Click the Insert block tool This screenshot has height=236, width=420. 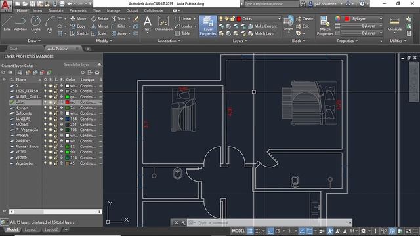[289, 24]
